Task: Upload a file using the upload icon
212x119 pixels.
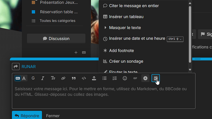Action: [94, 78]
